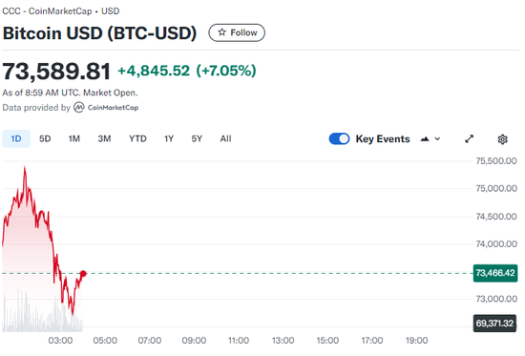525x356 pixels.
Task: Show the YTD chart range
Action: (137, 138)
